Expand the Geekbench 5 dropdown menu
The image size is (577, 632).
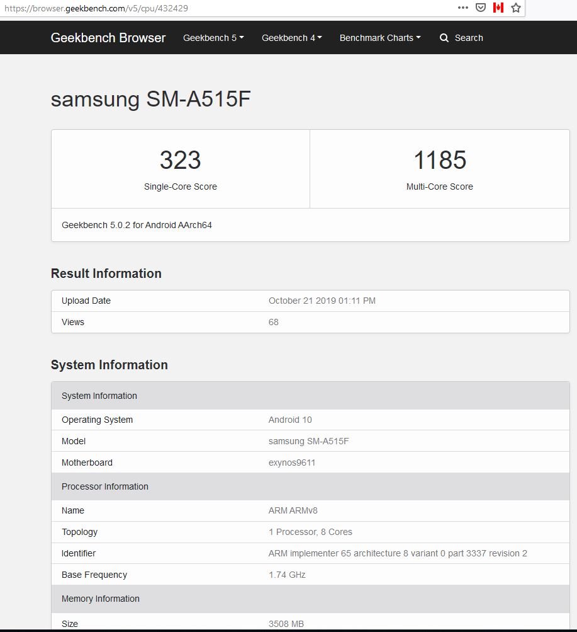tap(213, 38)
